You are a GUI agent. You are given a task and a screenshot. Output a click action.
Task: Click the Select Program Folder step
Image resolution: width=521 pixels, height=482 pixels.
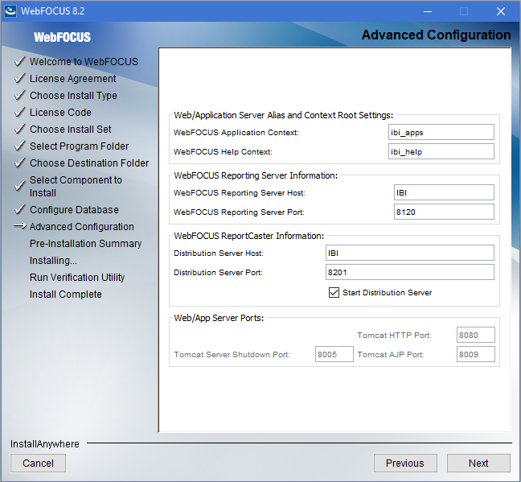(x=79, y=146)
